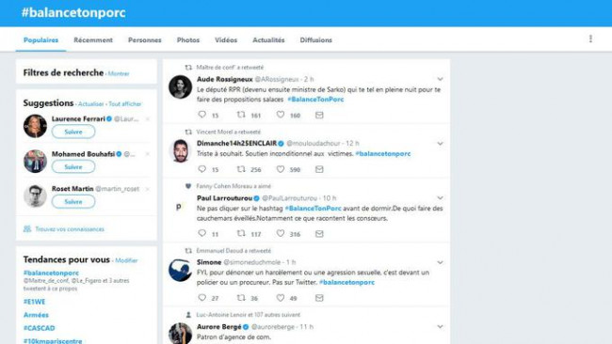
Task: Open Aude Rossigneux's profile picture
Action: pyautogui.click(x=181, y=86)
